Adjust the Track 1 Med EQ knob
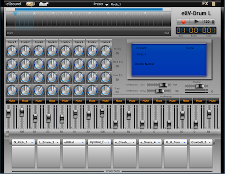Viewport: 225px width, 174px height. 12,64
